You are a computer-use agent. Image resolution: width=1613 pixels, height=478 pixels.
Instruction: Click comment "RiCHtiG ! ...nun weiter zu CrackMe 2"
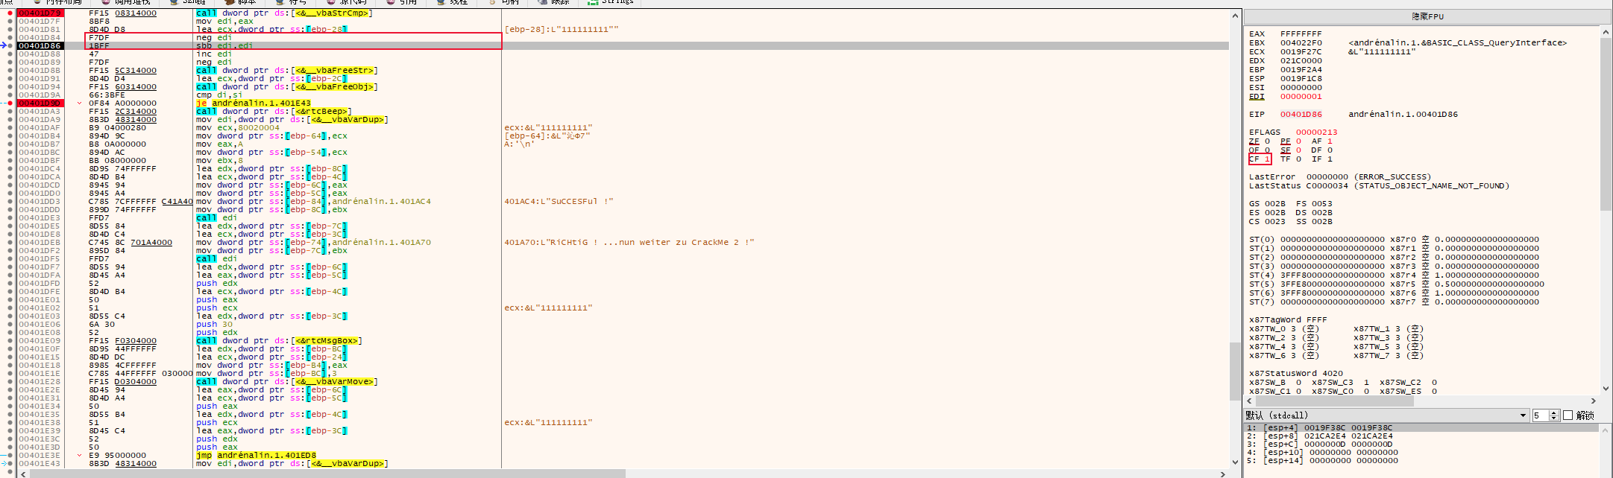629,242
